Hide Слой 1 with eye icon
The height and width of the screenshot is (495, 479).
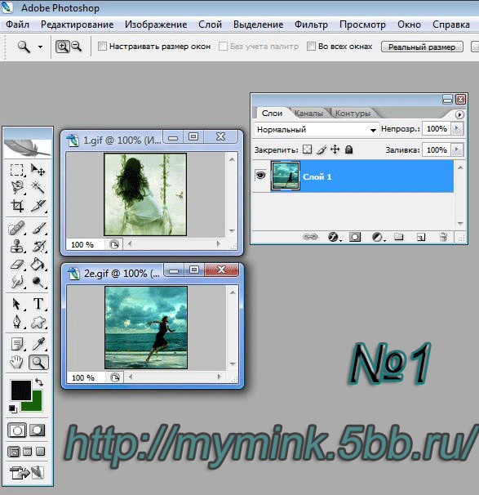(x=260, y=175)
